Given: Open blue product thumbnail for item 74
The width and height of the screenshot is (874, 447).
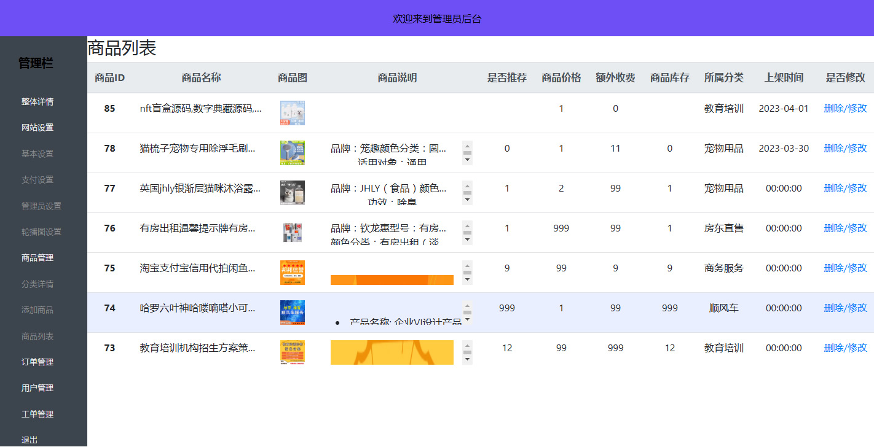Looking at the screenshot, I should click(x=292, y=313).
